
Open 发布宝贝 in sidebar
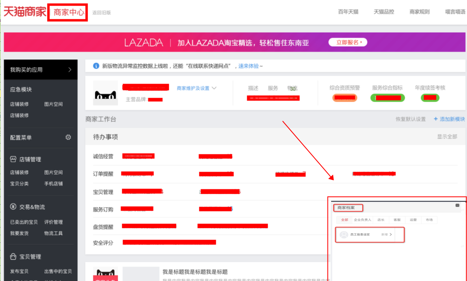19,271
